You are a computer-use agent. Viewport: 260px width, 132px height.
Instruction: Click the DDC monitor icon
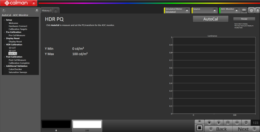[x=244, y=10]
